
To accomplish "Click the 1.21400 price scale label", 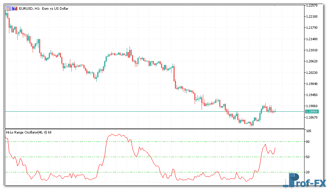I will [x=312, y=39].
